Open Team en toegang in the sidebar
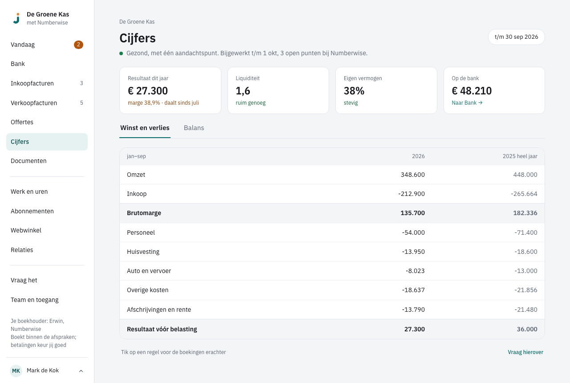570x383 pixels. click(47, 300)
